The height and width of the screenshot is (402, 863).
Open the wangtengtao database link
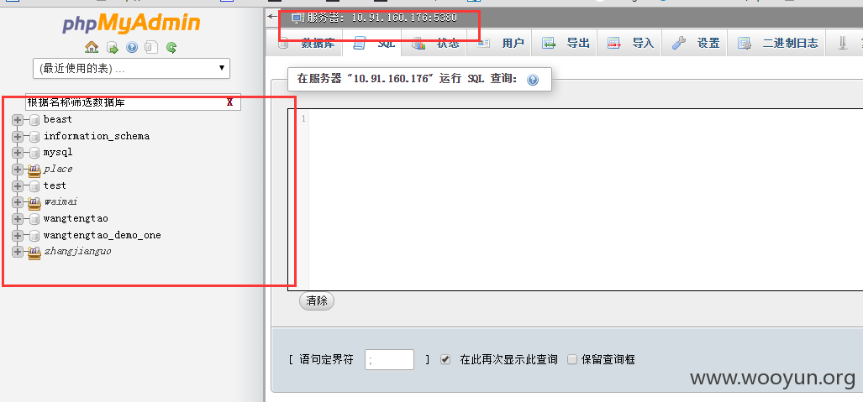pos(76,218)
